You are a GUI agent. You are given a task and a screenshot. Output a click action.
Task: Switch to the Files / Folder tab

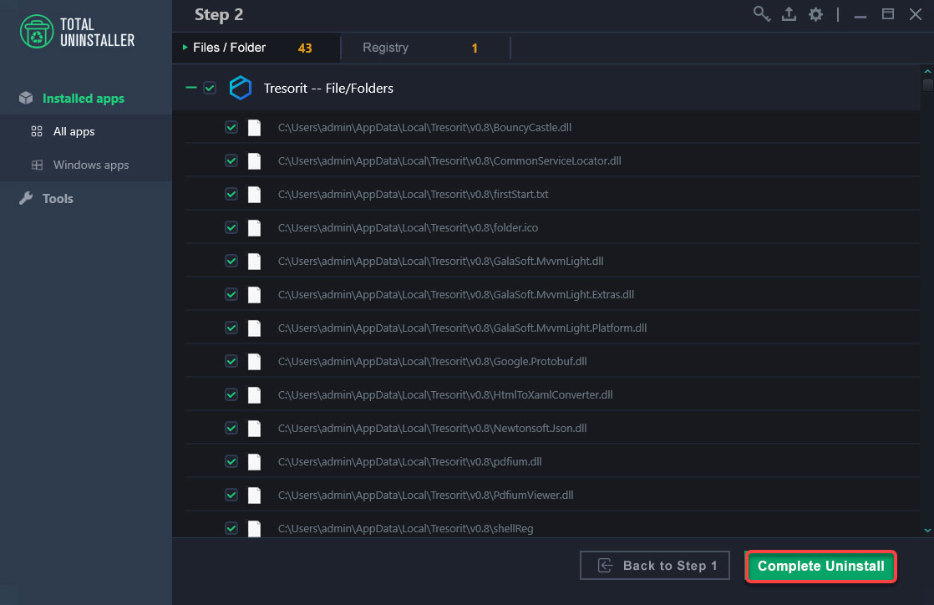[256, 48]
